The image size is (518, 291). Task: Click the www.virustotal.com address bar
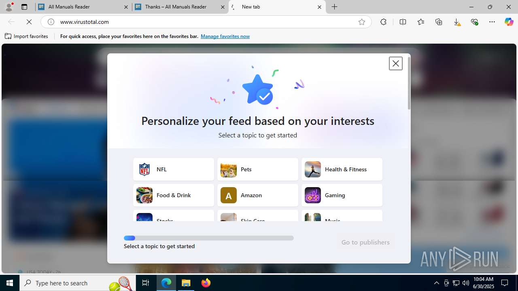click(x=206, y=22)
